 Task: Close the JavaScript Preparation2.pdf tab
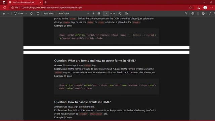coord(41,2)
